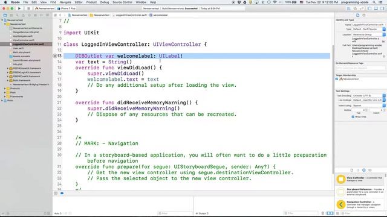
Task: Switch to the Standard editor
Action: click(x=348, y=8)
